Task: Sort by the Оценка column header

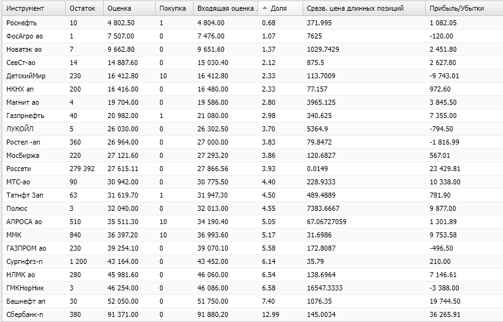Action: coord(129,8)
